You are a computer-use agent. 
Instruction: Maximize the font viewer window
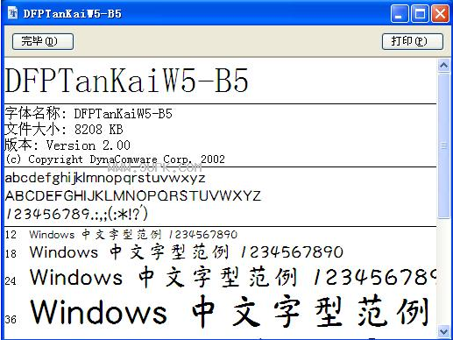(x=420, y=13)
